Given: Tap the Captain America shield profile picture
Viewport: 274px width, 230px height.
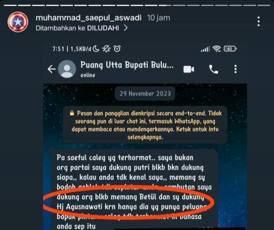Looking at the screenshot, I should [18, 22].
